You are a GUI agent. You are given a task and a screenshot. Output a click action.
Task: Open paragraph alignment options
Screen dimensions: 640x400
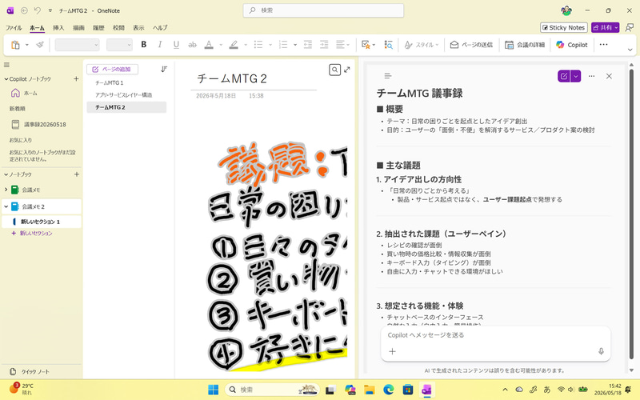coord(342,45)
